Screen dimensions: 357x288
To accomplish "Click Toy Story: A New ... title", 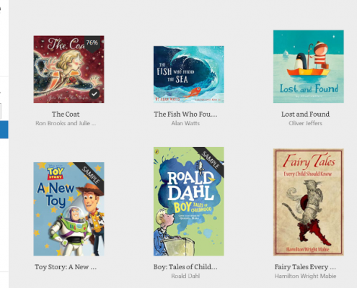I will pyautogui.click(x=66, y=267).
